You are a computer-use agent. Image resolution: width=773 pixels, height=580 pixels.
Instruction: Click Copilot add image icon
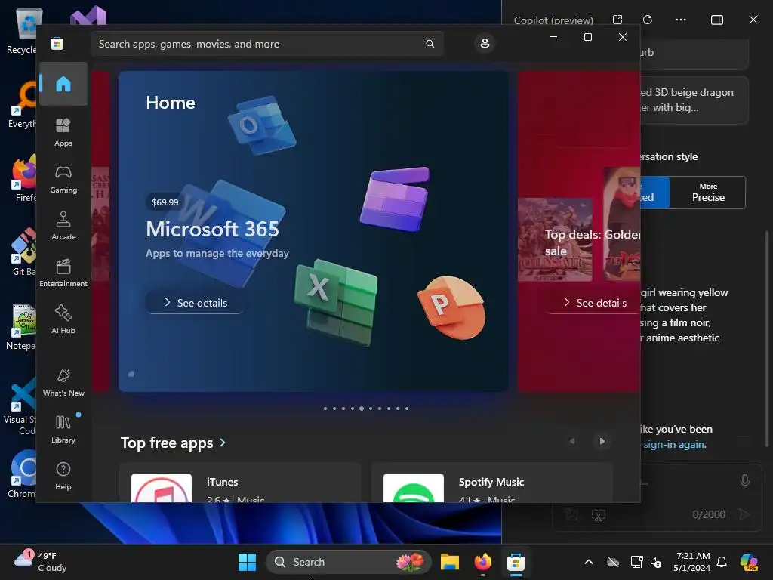click(571, 514)
